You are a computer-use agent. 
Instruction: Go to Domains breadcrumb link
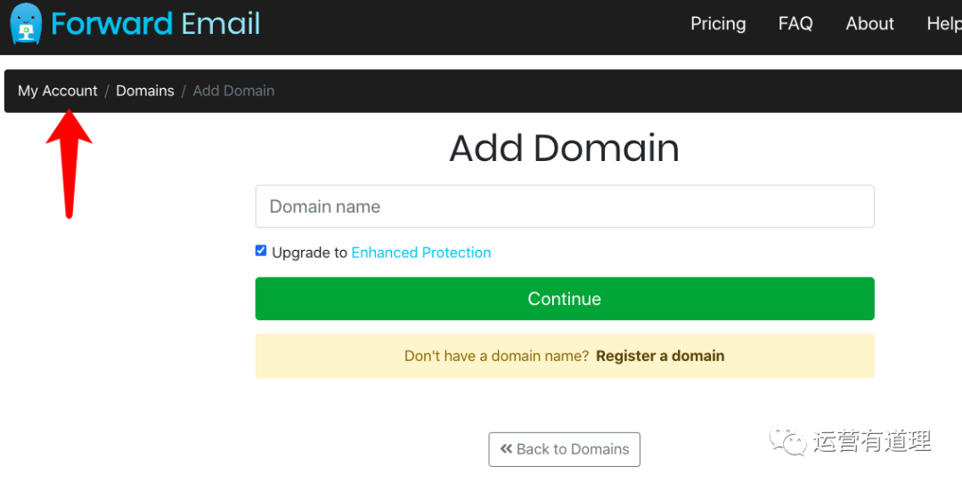coord(145,91)
